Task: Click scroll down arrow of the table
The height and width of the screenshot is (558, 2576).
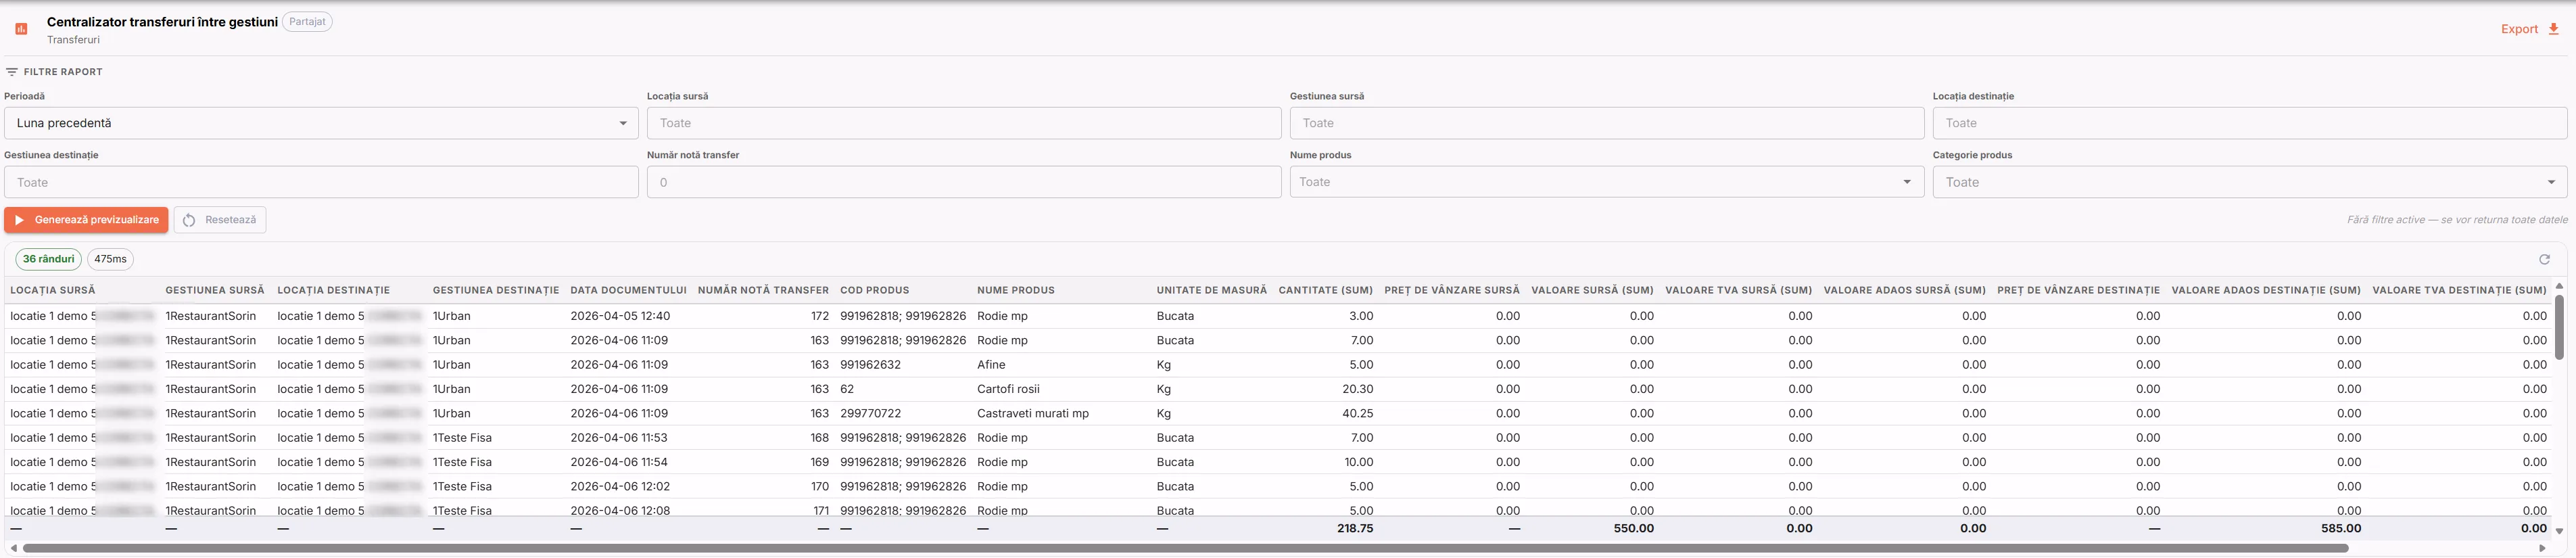Action: 2559,531
